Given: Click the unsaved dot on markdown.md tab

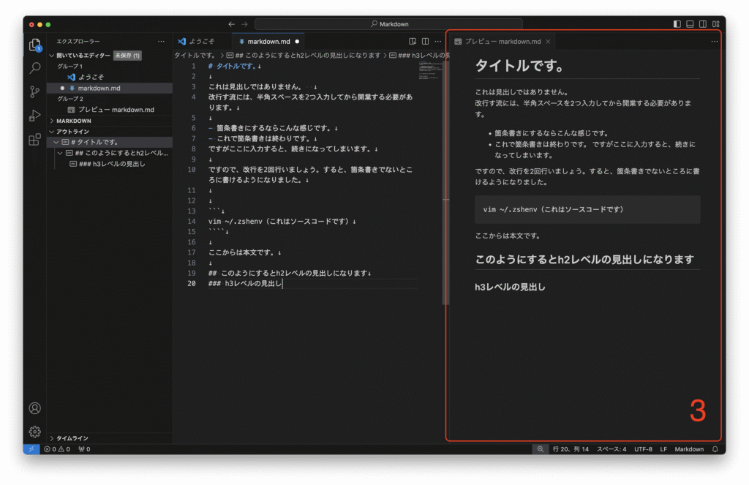Looking at the screenshot, I should [297, 42].
